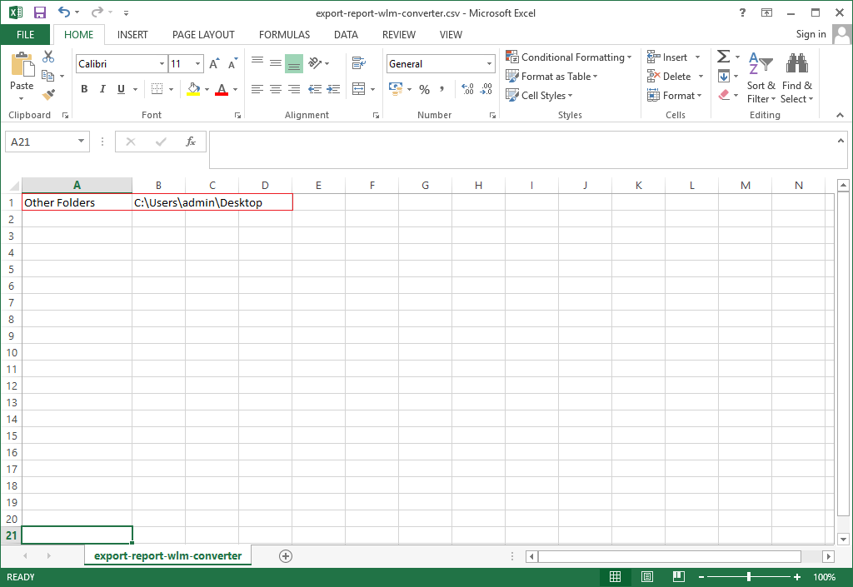Click the Clear eraser icon
853x587 pixels.
tap(724, 95)
